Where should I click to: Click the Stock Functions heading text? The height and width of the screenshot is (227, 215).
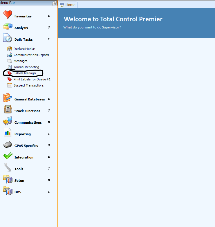[x=27, y=111]
